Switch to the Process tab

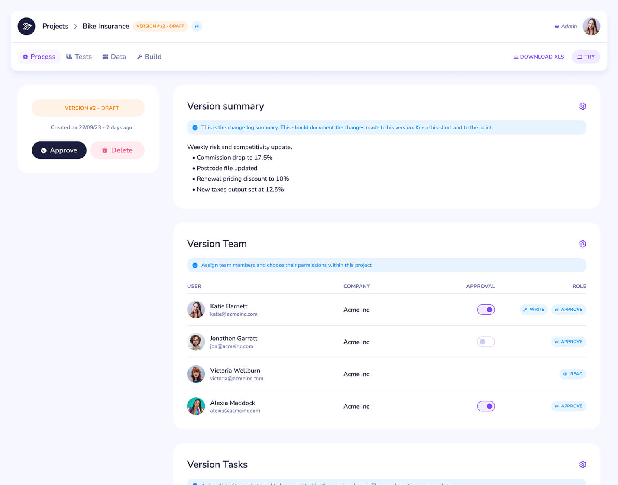pyautogui.click(x=39, y=57)
